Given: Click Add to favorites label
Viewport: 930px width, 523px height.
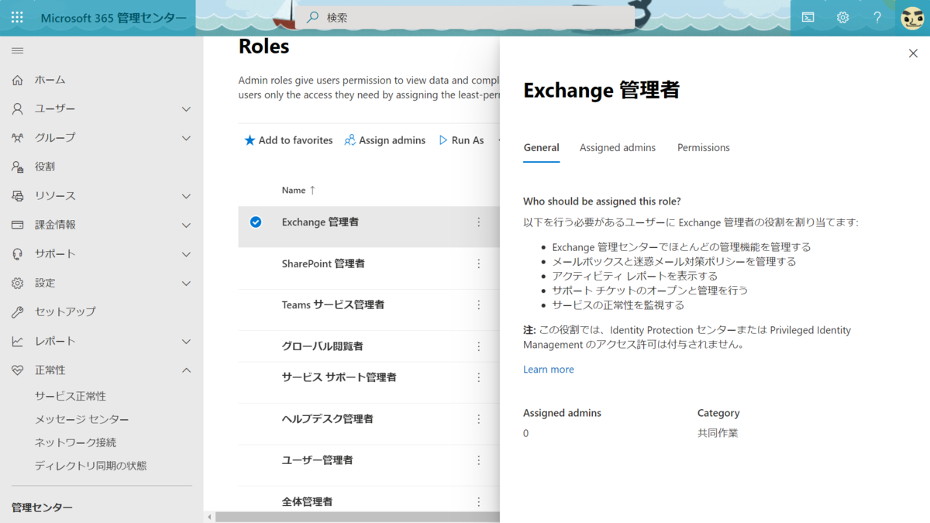Looking at the screenshot, I should click(295, 140).
